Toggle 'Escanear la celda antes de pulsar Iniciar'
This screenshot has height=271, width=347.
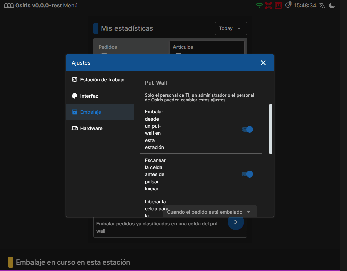[x=247, y=174]
